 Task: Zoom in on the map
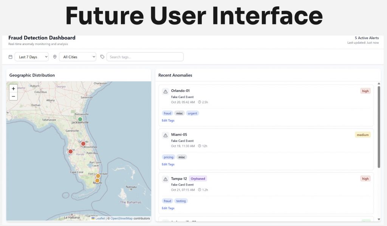point(13,89)
